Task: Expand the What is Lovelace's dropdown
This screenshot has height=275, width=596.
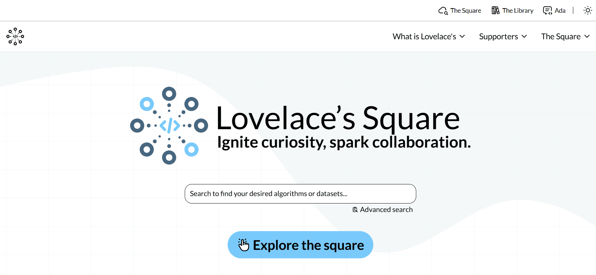Action: 462,36
